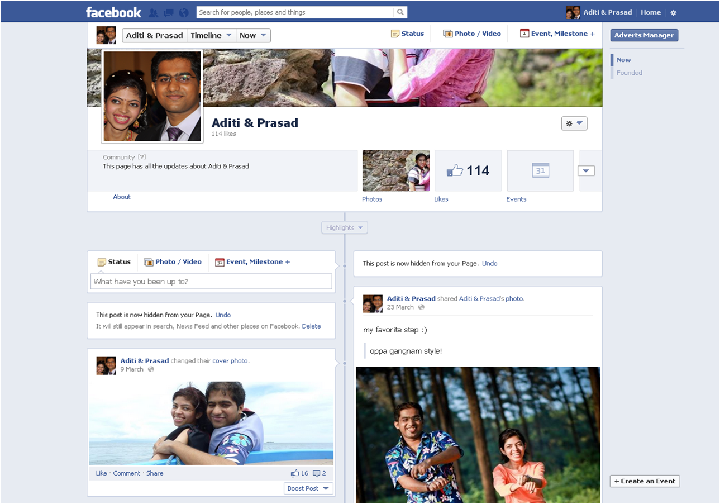
Task: Click the search for people, places and things field
Action: click(x=295, y=12)
